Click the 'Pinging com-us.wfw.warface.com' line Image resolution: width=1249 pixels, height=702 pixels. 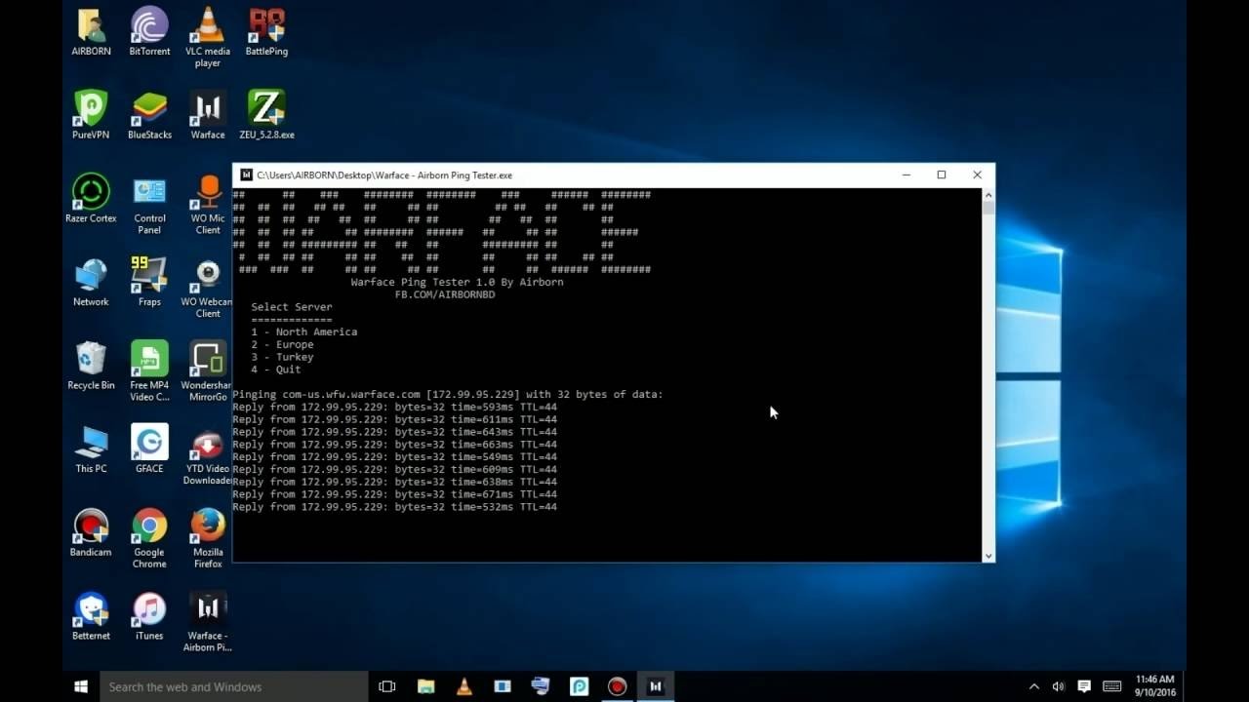coord(448,395)
